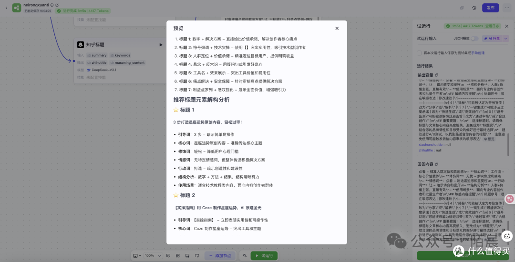
Task: Open the top-right three-dots menu
Action: 507,8
